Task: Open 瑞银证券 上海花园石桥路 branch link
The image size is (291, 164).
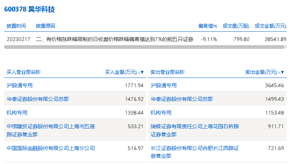Action: pyautogui.click(x=195, y=130)
